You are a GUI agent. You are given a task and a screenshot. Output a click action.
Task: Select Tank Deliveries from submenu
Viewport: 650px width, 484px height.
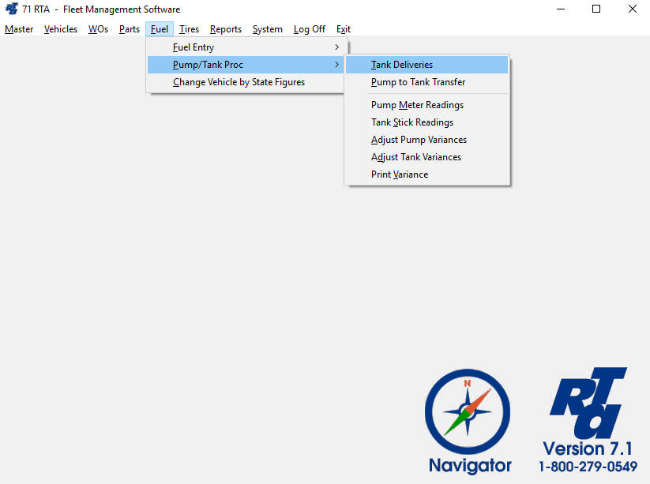pyautogui.click(x=402, y=65)
